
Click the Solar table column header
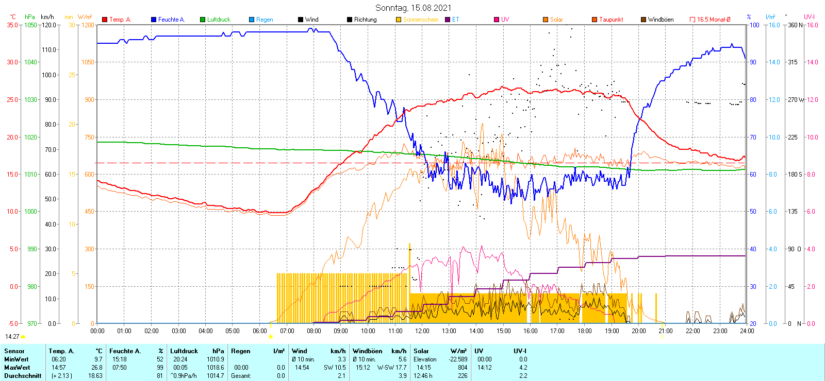point(421,351)
